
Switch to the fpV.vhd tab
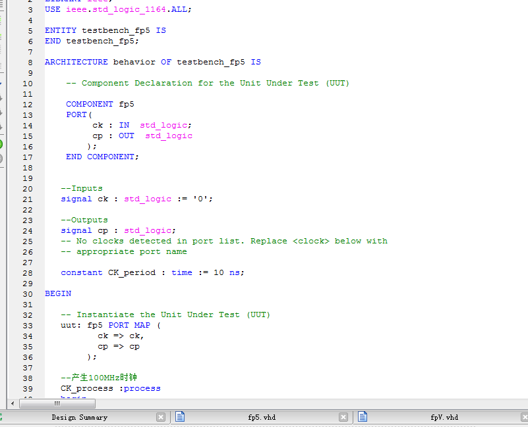point(444,417)
